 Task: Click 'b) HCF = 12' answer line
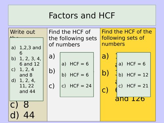[x=133, y=75]
